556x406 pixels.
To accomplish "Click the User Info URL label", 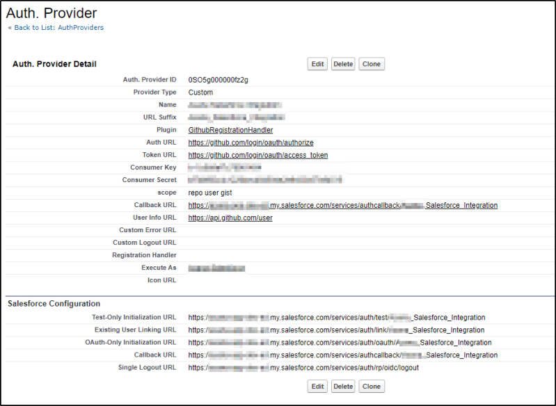I will [154, 218].
